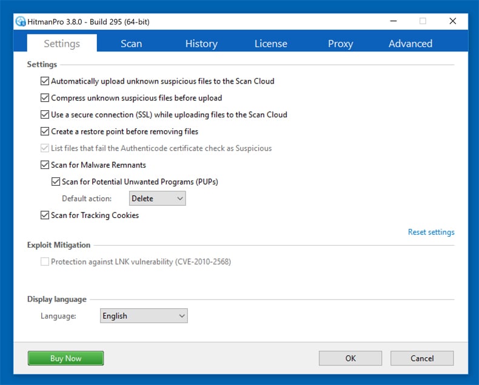Confirm settings with the OK button
Viewport: 479px width, 385px height.
(x=350, y=358)
